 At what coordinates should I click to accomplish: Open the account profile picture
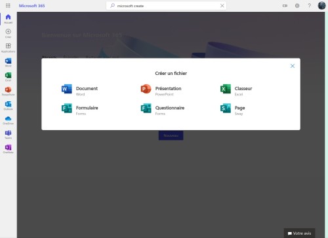321,6
